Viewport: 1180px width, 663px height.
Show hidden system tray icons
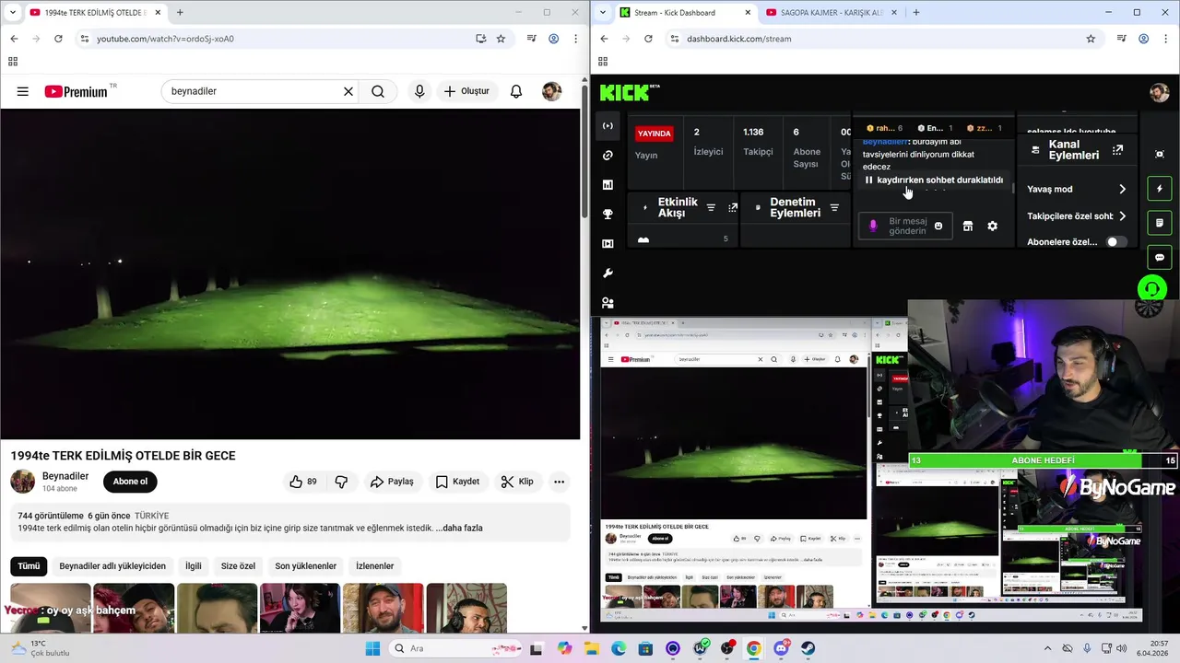(x=1047, y=648)
